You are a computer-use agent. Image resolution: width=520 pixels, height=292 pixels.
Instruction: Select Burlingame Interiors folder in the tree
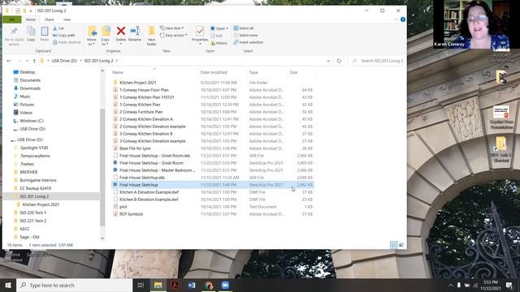[x=38, y=180]
